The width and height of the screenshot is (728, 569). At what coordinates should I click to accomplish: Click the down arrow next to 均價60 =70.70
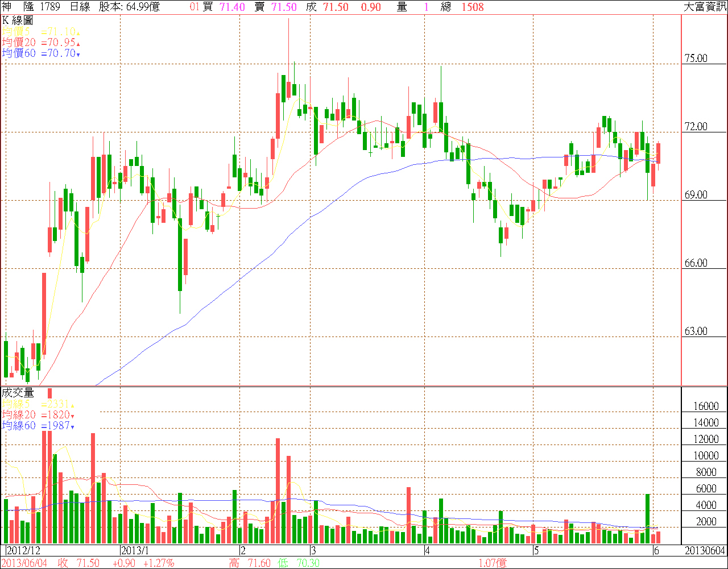click(78, 55)
